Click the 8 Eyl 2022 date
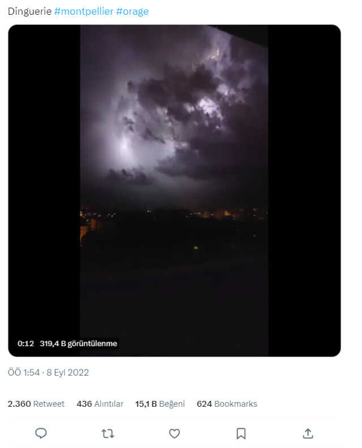This screenshot has width=362, height=448. click(68, 373)
